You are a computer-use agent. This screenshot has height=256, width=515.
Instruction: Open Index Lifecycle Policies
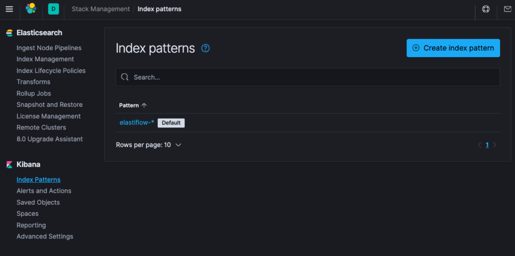51,70
